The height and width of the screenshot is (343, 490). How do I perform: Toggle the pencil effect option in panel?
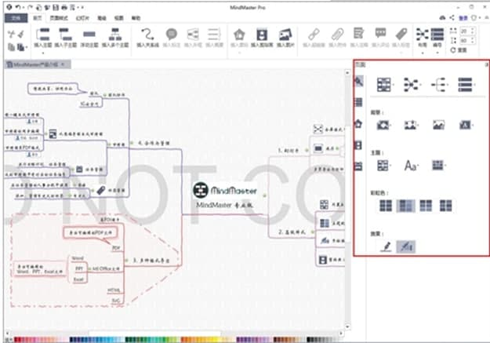coord(387,246)
